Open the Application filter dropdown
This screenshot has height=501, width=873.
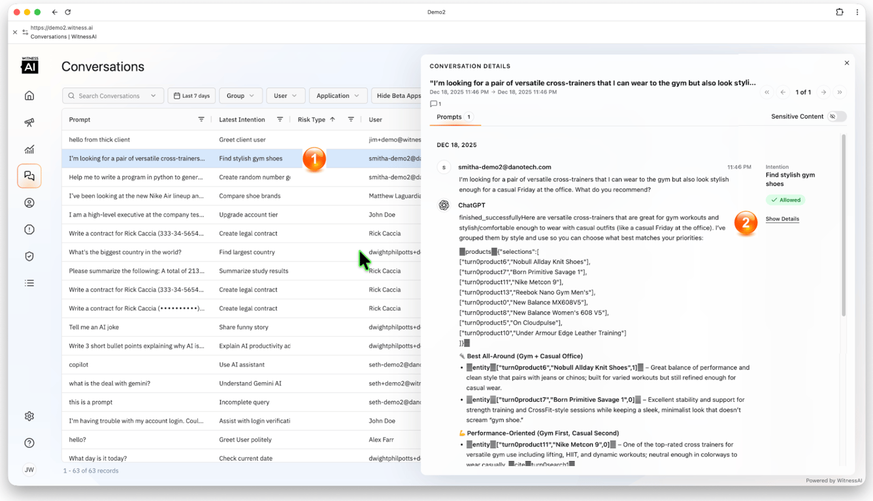click(338, 96)
